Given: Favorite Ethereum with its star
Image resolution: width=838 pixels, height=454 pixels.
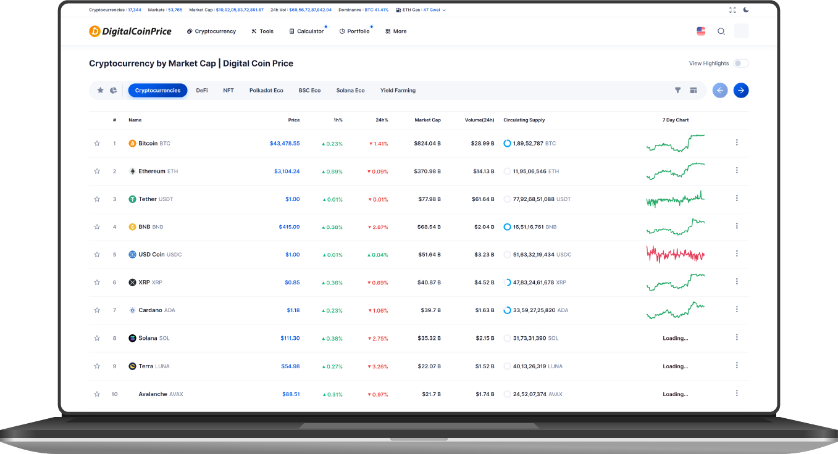Looking at the screenshot, I should [x=97, y=171].
